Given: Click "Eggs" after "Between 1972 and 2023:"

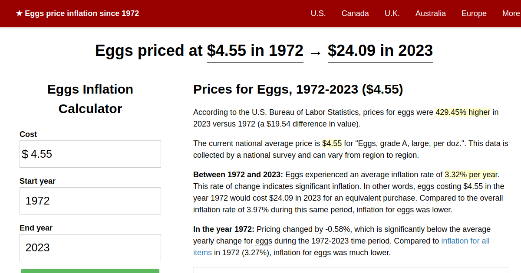Looking at the screenshot, I should tap(294, 175).
